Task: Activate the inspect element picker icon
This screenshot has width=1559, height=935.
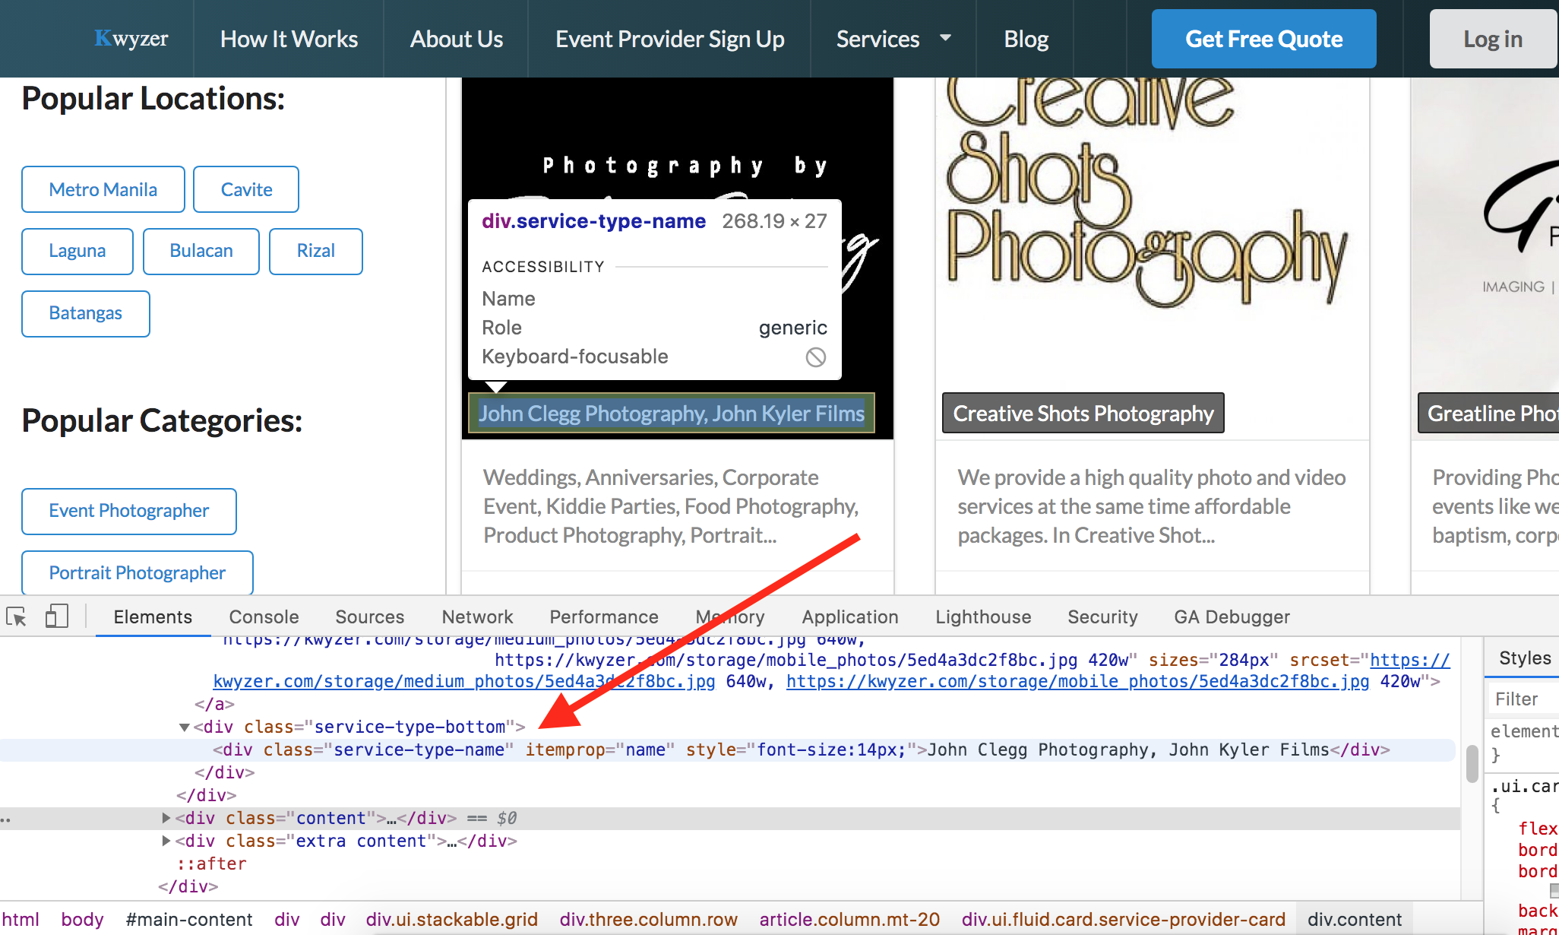Action: 16,616
